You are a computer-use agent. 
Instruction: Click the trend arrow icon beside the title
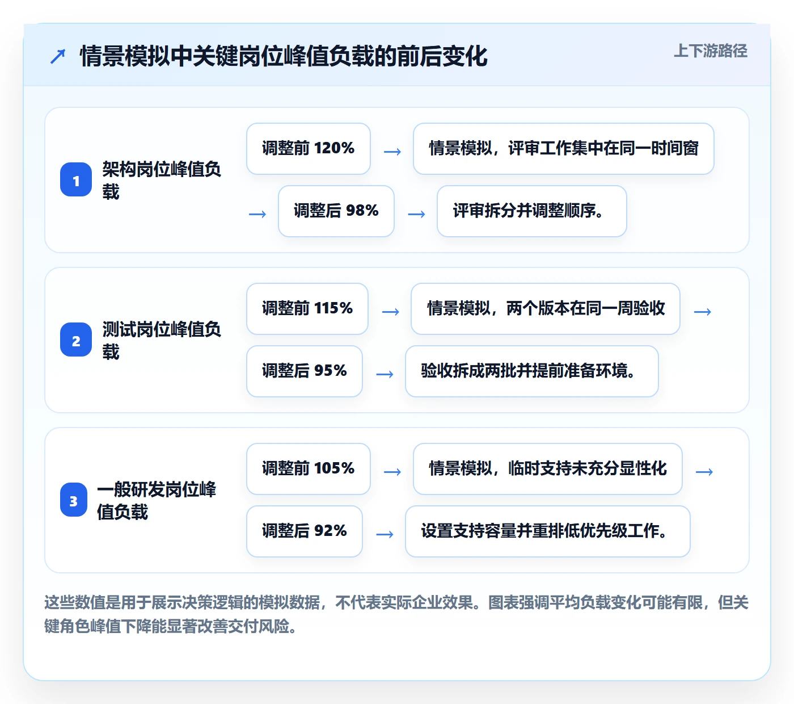(x=58, y=56)
